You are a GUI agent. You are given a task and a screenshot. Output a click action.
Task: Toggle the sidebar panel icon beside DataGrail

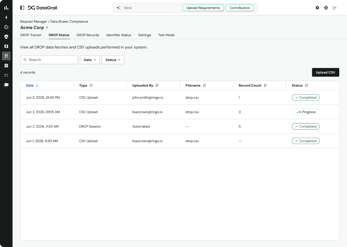tap(22, 8)
